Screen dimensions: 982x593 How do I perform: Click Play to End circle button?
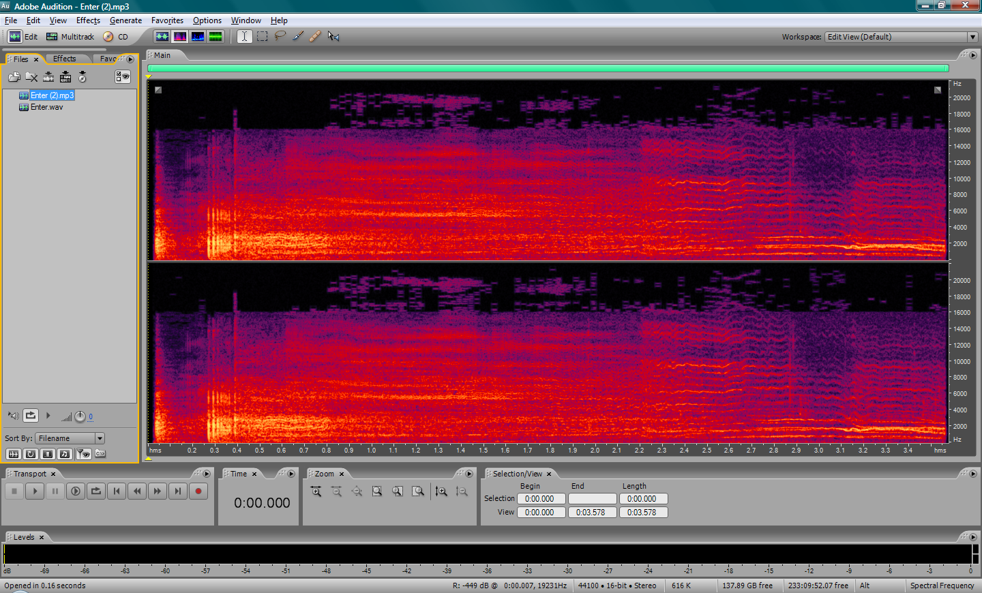tap(76, 491)
